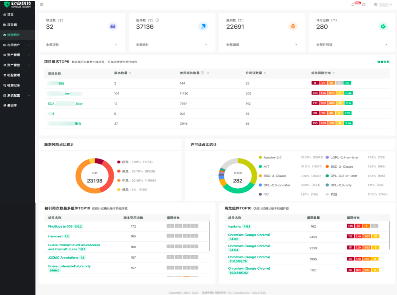This screenshot has width=397, height=295.
Task: Click the hamburger menu collapse icon
Action: (42, 4)
